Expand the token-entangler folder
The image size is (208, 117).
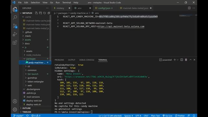pyautogui.click(x=35, y=82)
